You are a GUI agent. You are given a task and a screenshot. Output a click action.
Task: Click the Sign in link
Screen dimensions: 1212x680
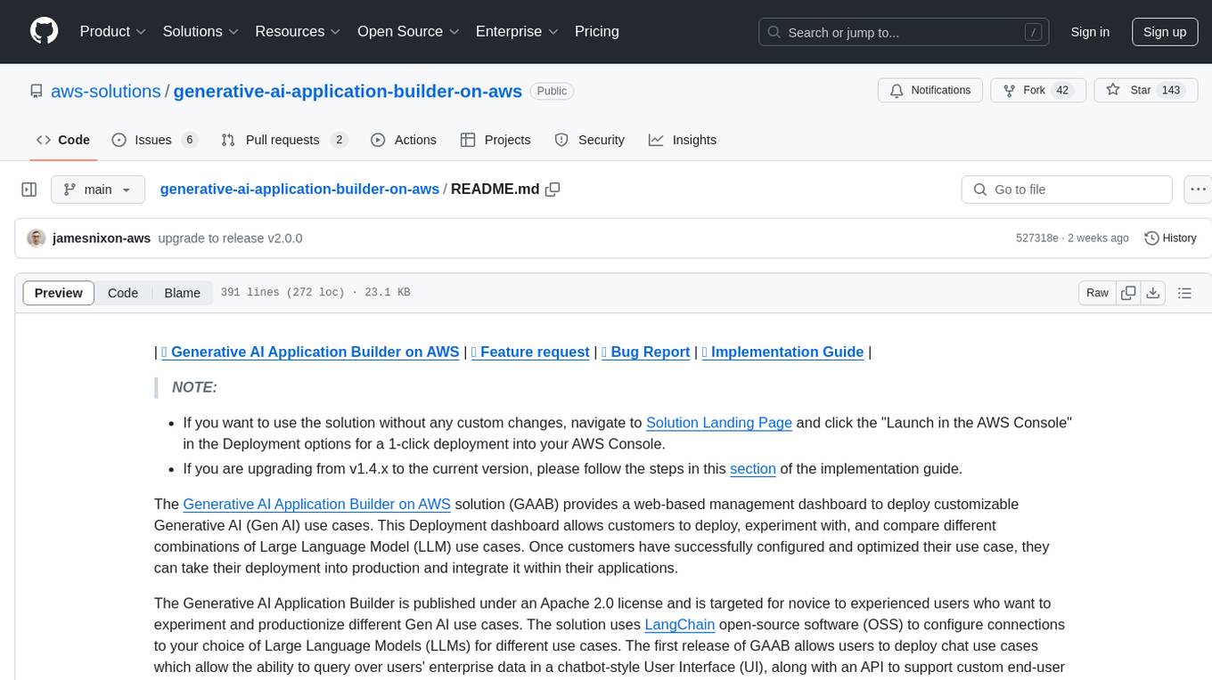(x=1090, y=32)
